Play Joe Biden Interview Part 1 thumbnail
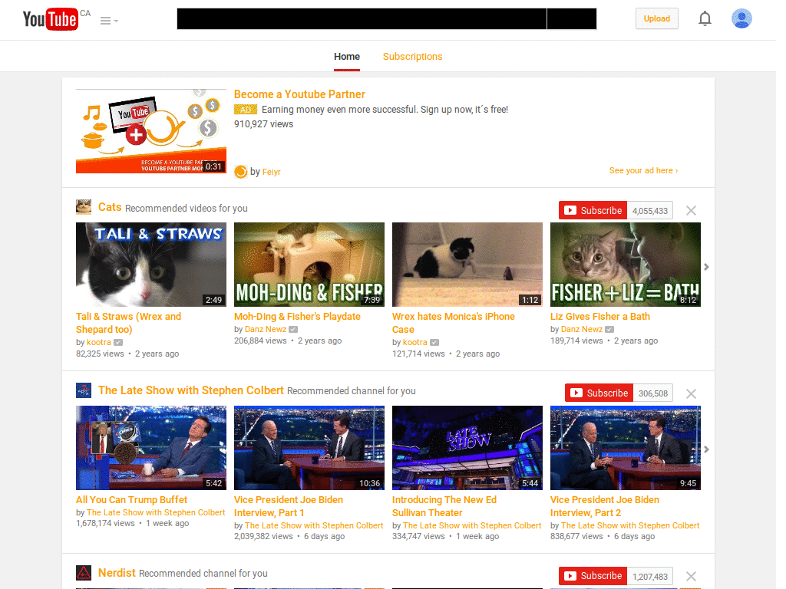This screenshot has width=786, height=589. [x=309, y=448]
